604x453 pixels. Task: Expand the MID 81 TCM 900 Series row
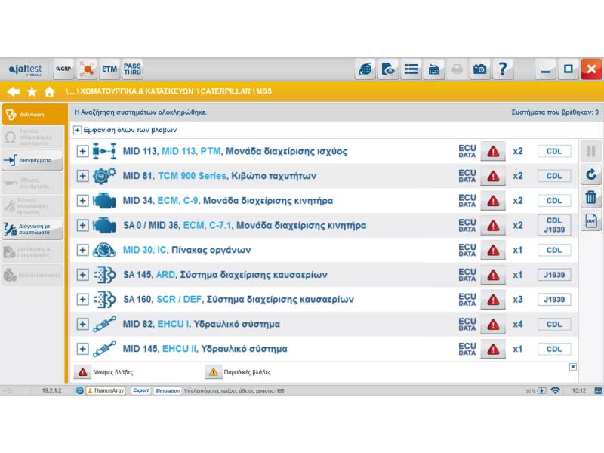83,177
